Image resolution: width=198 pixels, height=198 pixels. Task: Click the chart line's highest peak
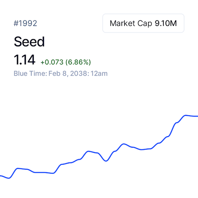tap(185, 115)
